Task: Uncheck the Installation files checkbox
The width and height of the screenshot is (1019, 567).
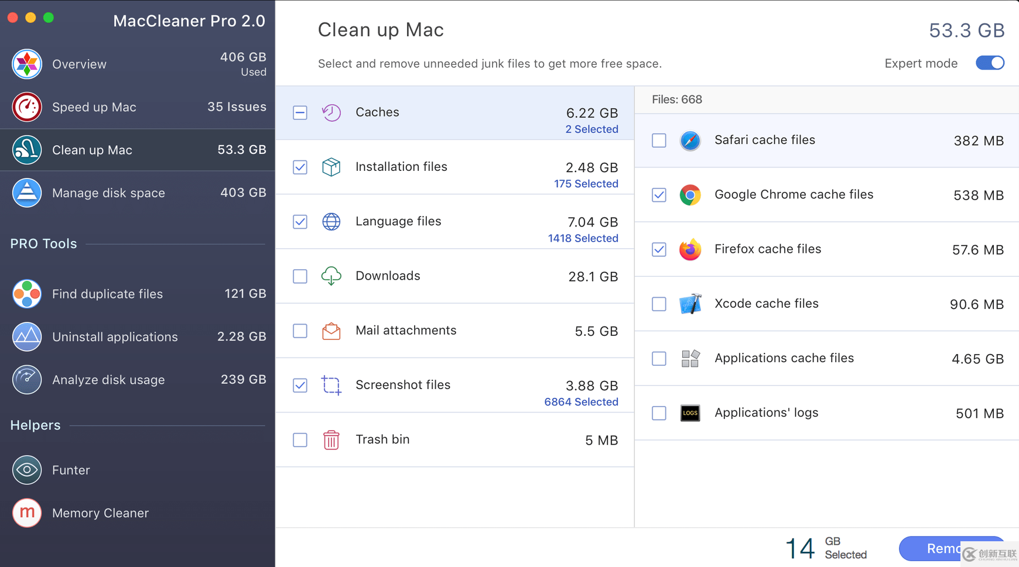Action: [x=300, y=167]
